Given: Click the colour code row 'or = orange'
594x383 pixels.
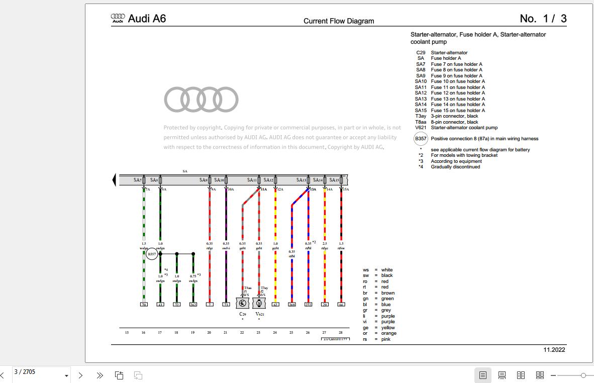Looking at the screenshot, I should click(x=379, y=333).
